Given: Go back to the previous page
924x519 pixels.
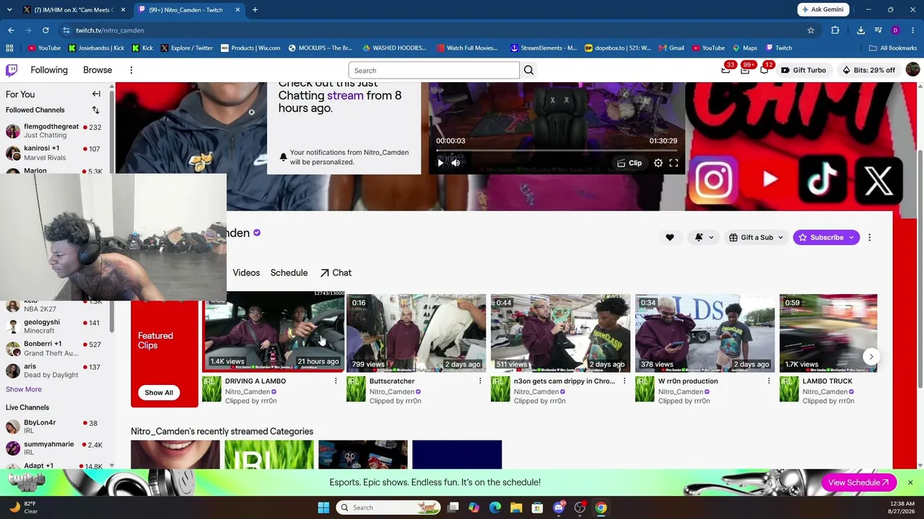Looking at the screenshot, I should point(11,30).
